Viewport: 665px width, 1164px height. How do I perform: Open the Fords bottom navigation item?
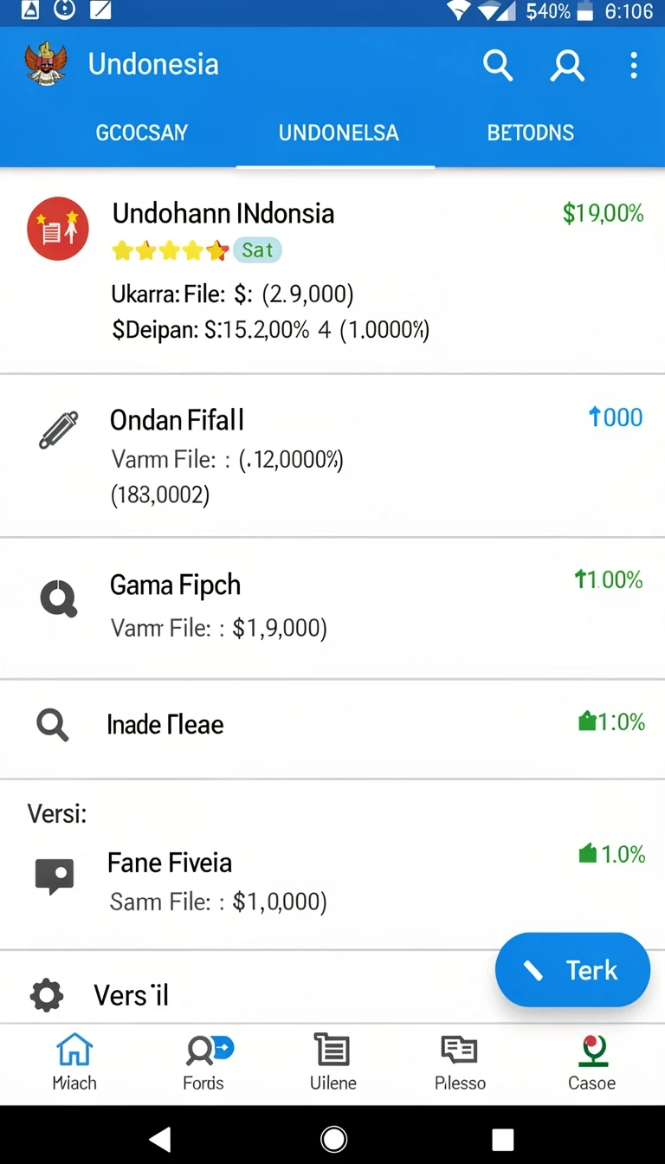point(203,1063)
